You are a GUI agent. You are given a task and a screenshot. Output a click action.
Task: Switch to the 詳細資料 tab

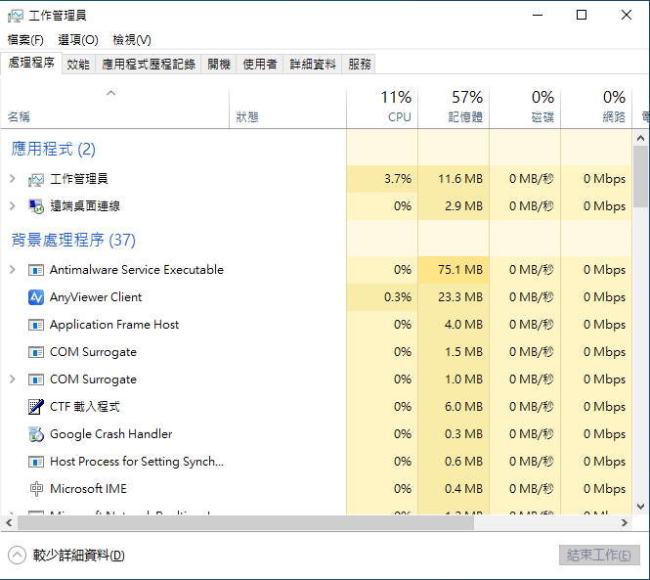point(313,65)
